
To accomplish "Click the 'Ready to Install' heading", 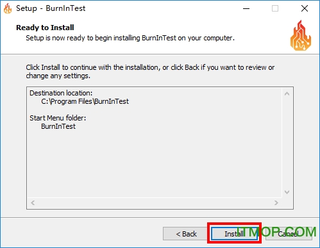I will [x=45, y=28].
